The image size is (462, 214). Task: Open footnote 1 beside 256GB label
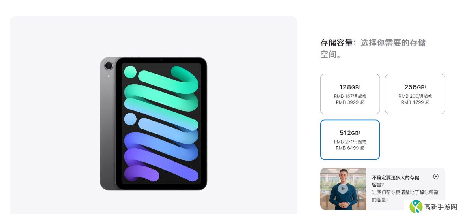coord(425,86)
